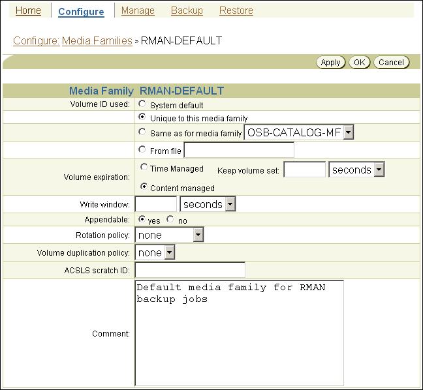Select Content managed volume expiration
This screenshot has width=423, height=390.
pyautogui.click(x=144, y=187)
